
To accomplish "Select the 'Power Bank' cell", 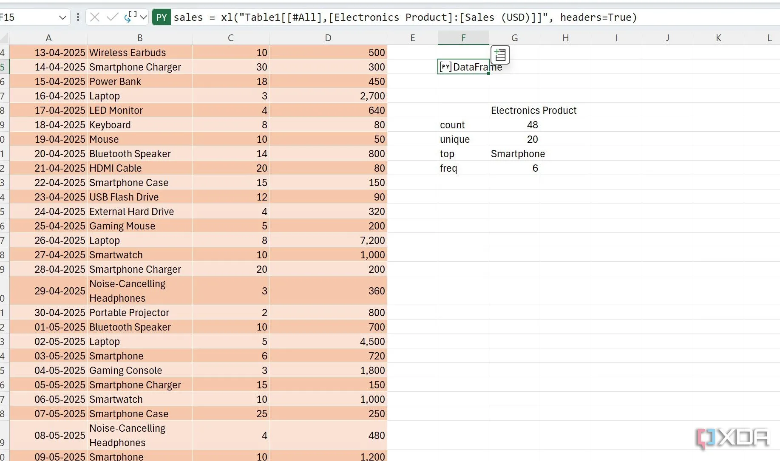I will [x=140, y=82].
